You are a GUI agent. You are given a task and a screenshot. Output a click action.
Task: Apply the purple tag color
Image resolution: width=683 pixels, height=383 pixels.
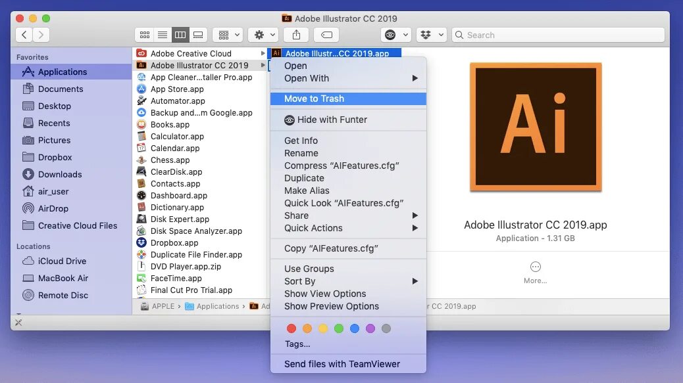(370, 328)
